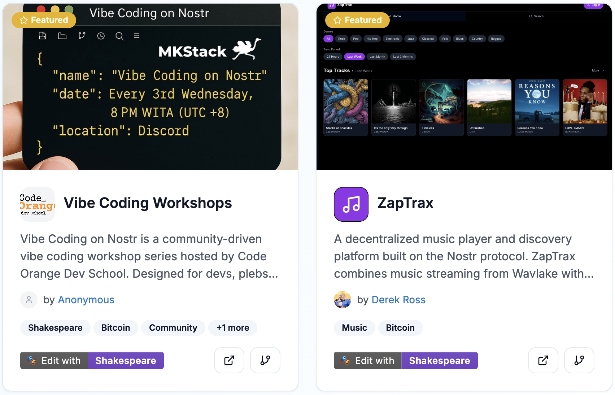
Task: Click fork icon on Vibe Coding Workshops card
Action: coord(265,360)
